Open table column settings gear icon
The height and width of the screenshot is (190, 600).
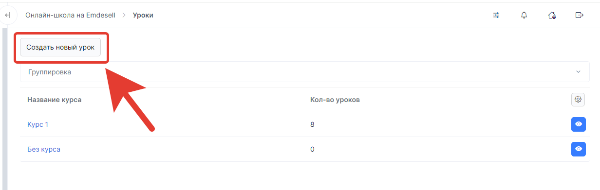click(x=578, y=99)
